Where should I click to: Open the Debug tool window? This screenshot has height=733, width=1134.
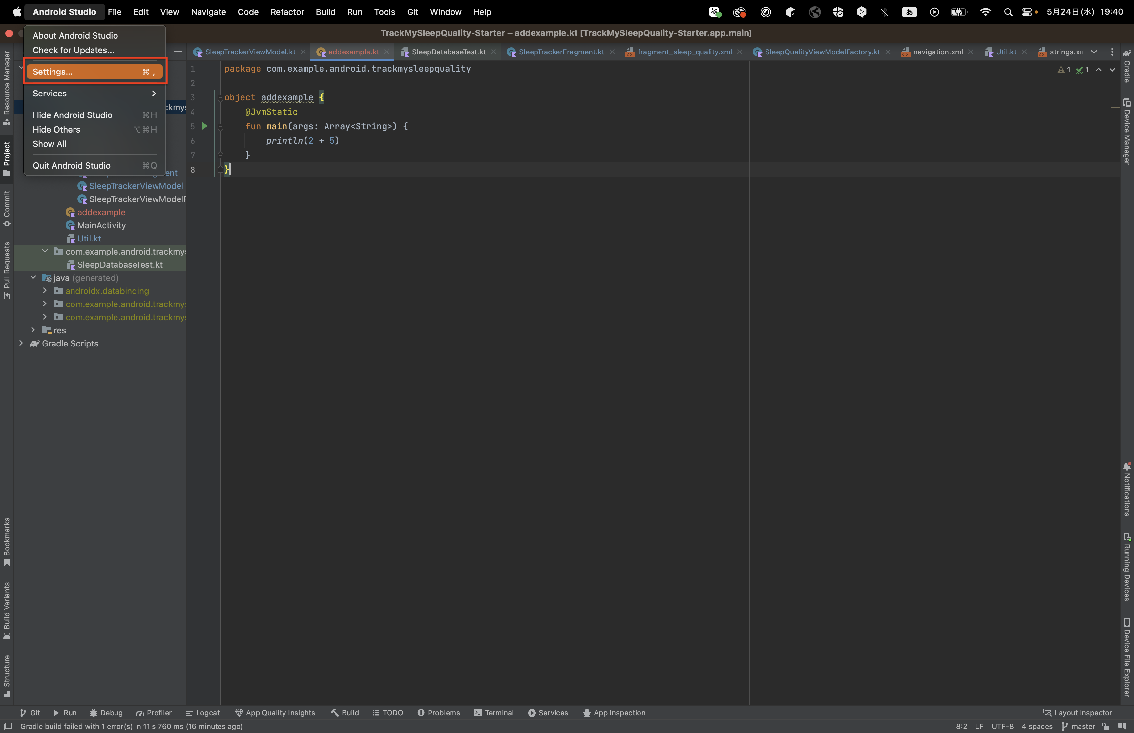tap(106, 713)
